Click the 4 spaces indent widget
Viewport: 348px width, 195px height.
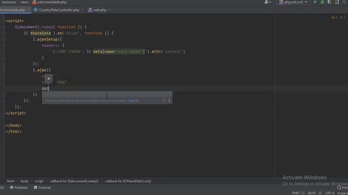tap(343, 193)
